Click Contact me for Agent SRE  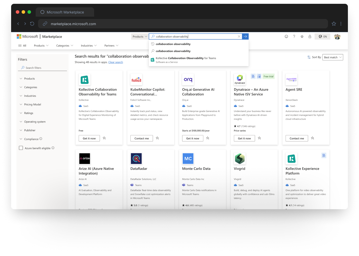click(x=297, y=138)
